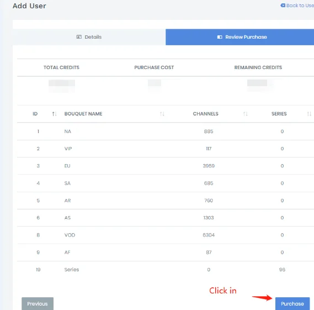The height and width of the screenshot is (310, 314).
Task: Select the Series bouquet name
Action: click(72, 270)
